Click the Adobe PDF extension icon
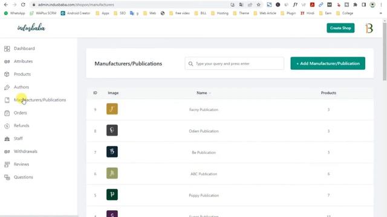 point(312,5)
